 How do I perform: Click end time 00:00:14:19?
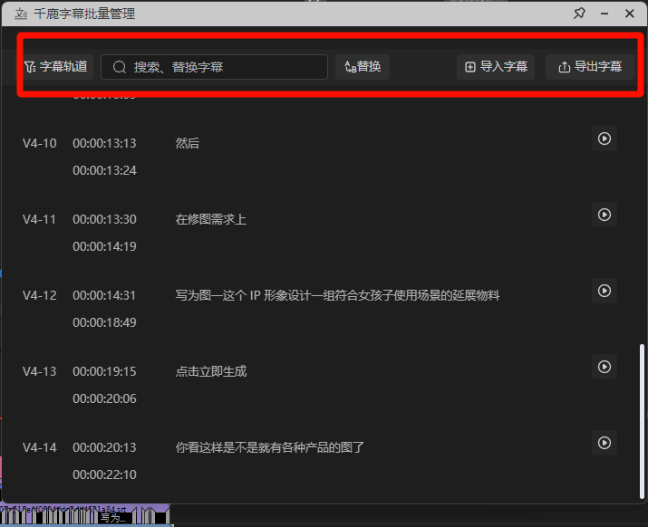click(x=104, y=246)
